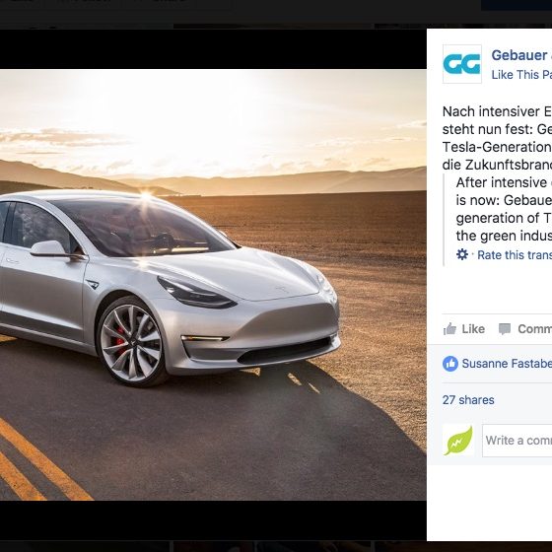Click the dark blue button at top right
The height and width of the screenshot is (552, 552).
tap(517, 5)
